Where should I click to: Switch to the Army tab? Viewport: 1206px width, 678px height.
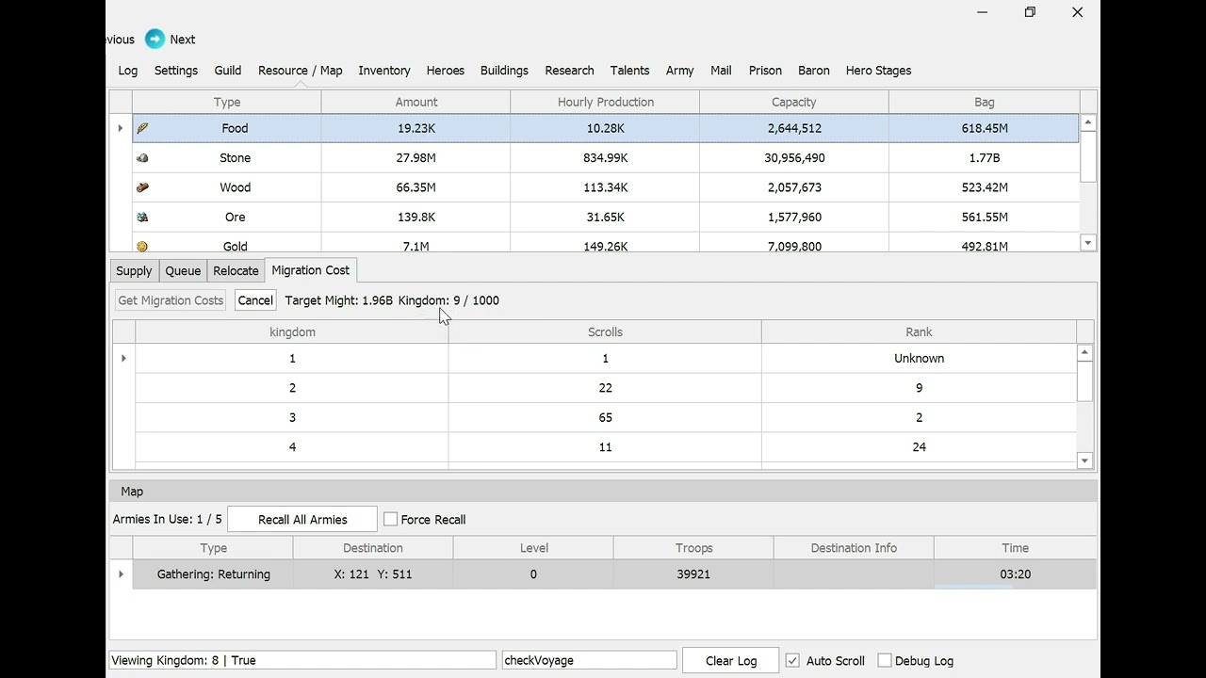[x=679, y=71]
